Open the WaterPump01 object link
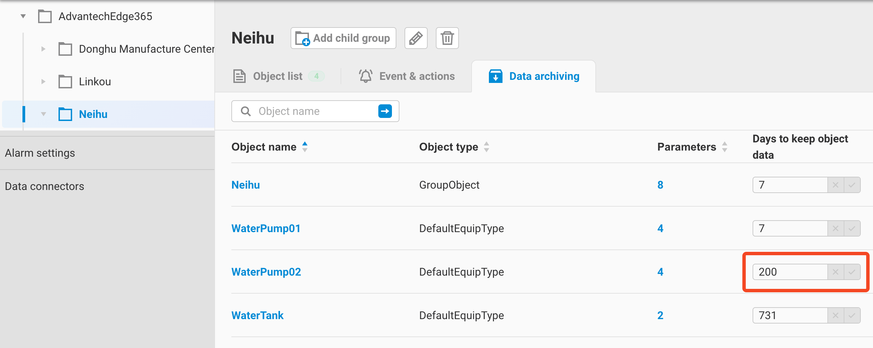 [266, 228]
